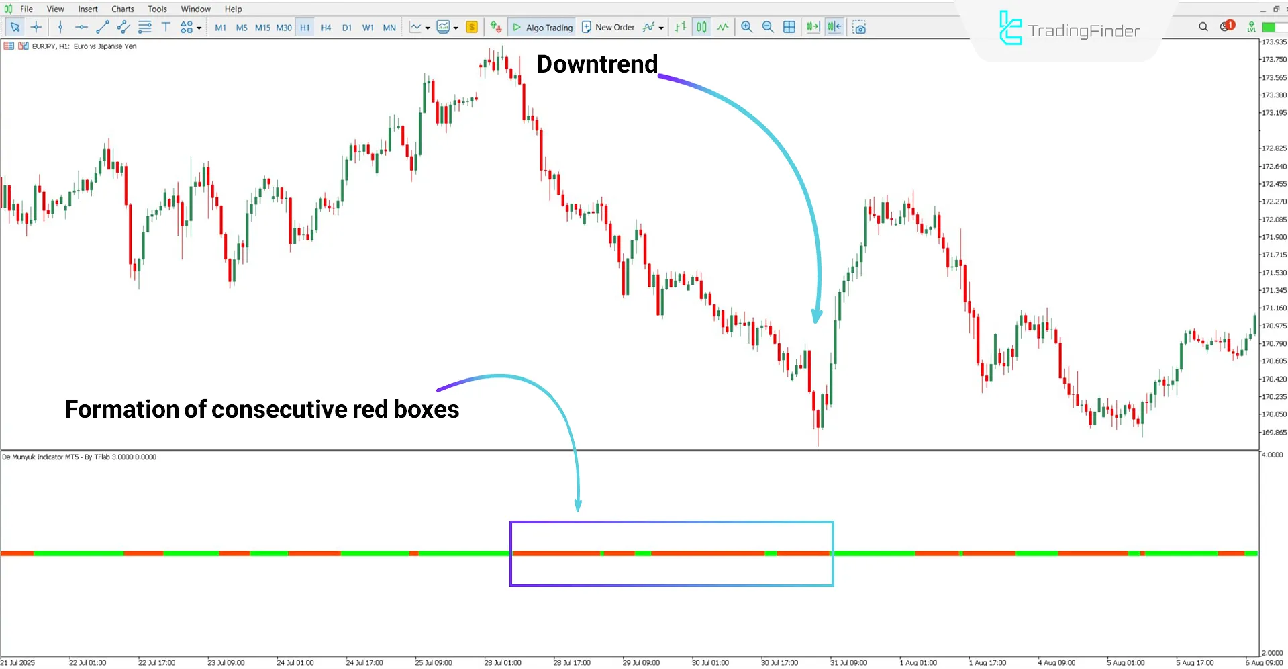Click the New Order button

click(608, 27)
